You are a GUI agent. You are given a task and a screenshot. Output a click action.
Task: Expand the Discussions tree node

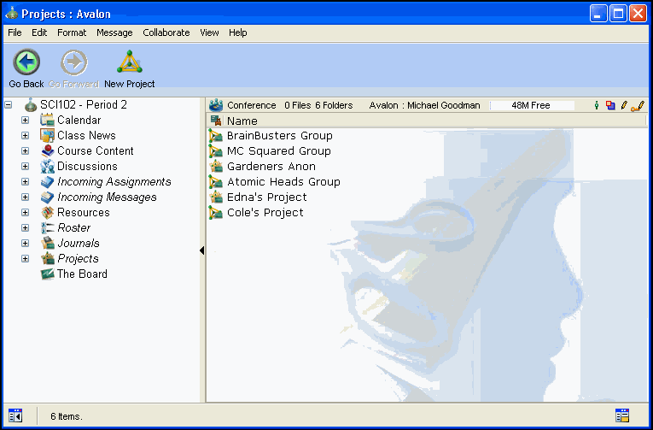[25, 167]
